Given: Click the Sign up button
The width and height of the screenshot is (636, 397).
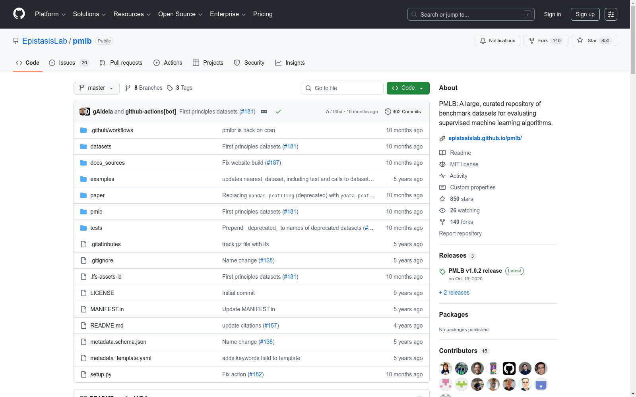Looking at the screenshot, I should (x=585, y=14).
